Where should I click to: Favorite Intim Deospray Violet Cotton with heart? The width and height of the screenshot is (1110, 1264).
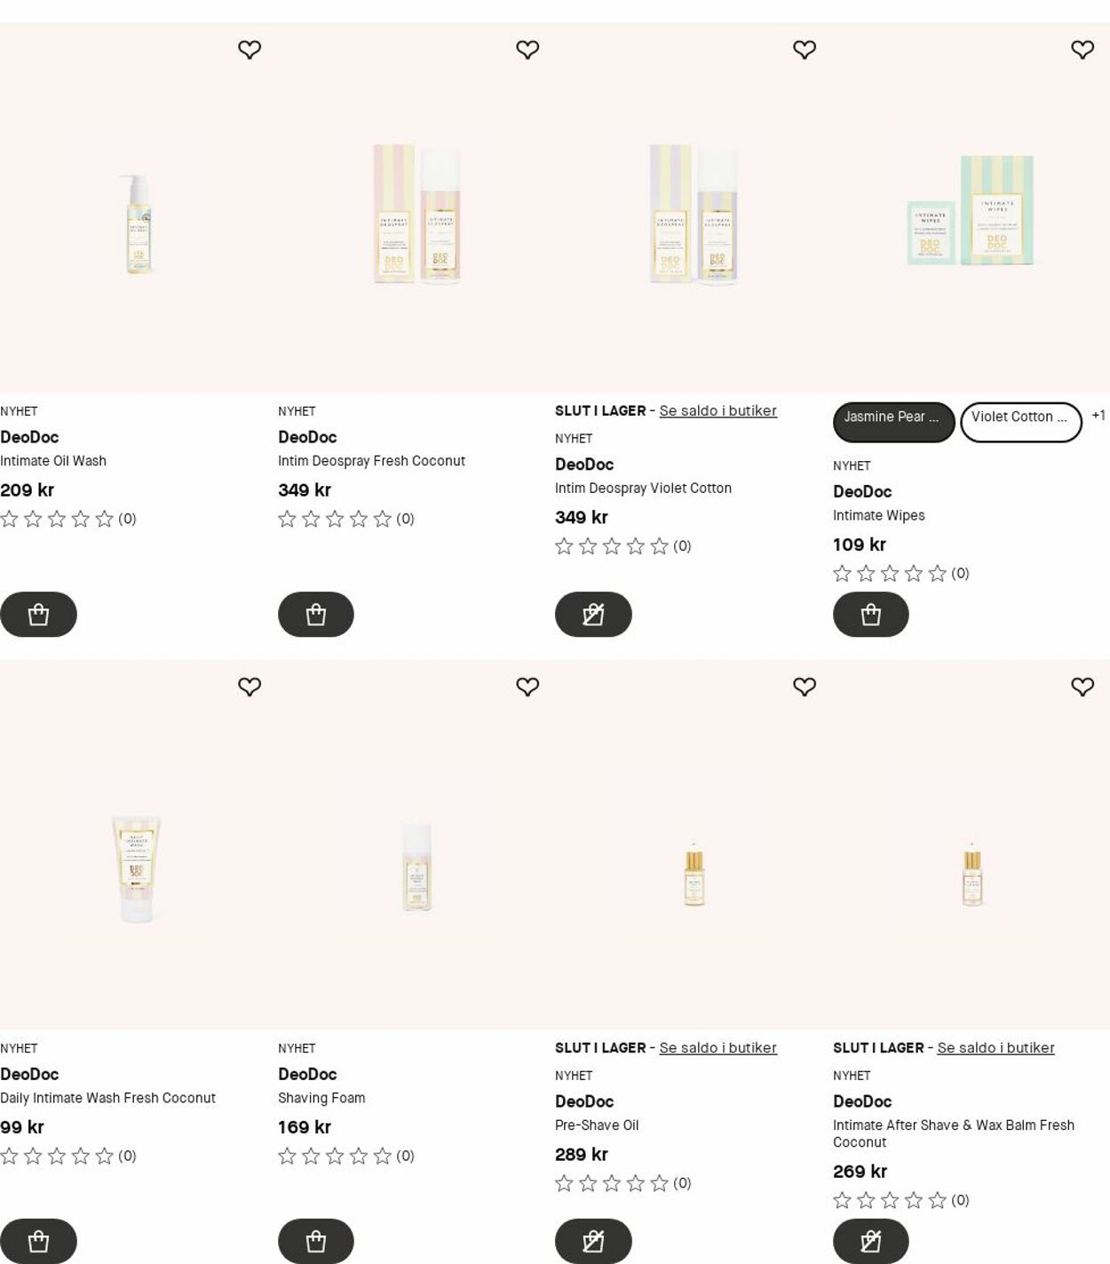click(805, 50)
